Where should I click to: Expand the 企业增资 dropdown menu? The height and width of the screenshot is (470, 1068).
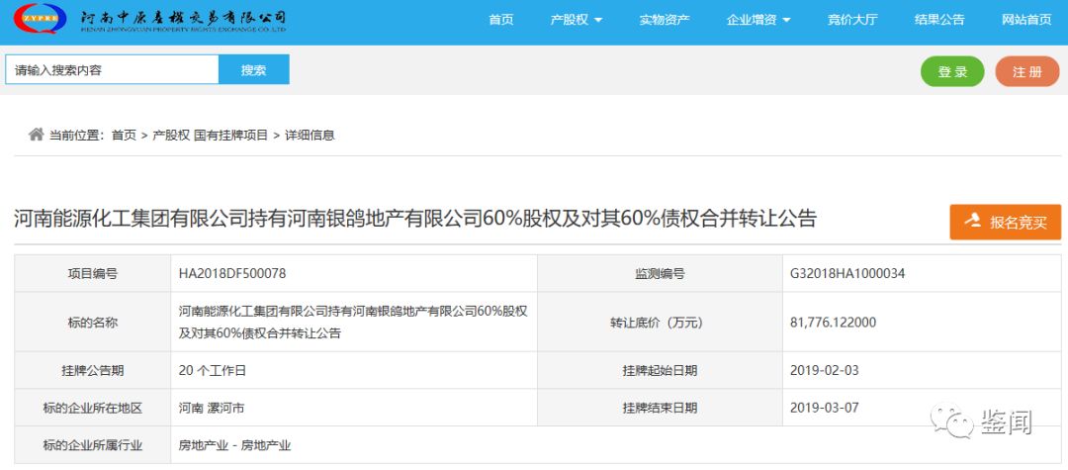click(x=758, y=20)
